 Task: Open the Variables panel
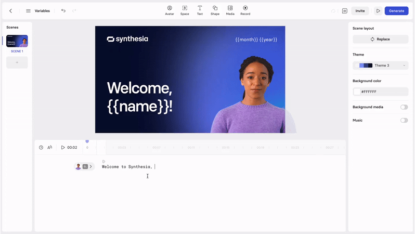42,11
